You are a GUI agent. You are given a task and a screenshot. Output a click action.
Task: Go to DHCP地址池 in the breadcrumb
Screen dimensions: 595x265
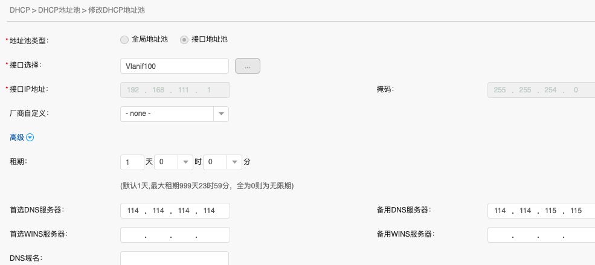(59, 10)
